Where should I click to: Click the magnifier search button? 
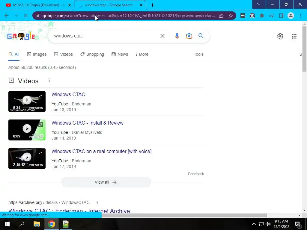point(201,36)
